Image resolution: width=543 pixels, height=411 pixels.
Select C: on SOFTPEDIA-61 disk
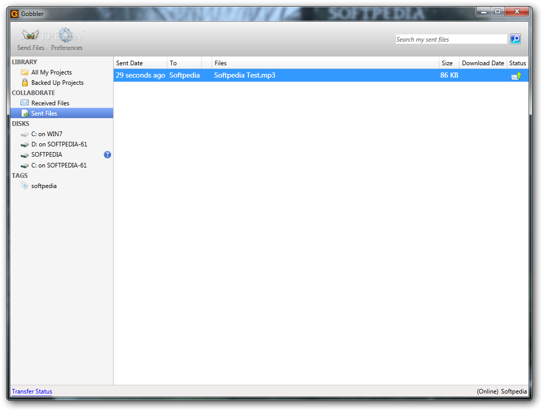(x=59, y=165)
